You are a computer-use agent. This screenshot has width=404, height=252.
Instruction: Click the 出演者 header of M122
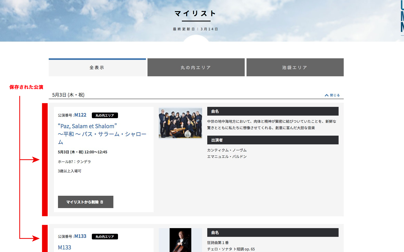tap(273, 140)
